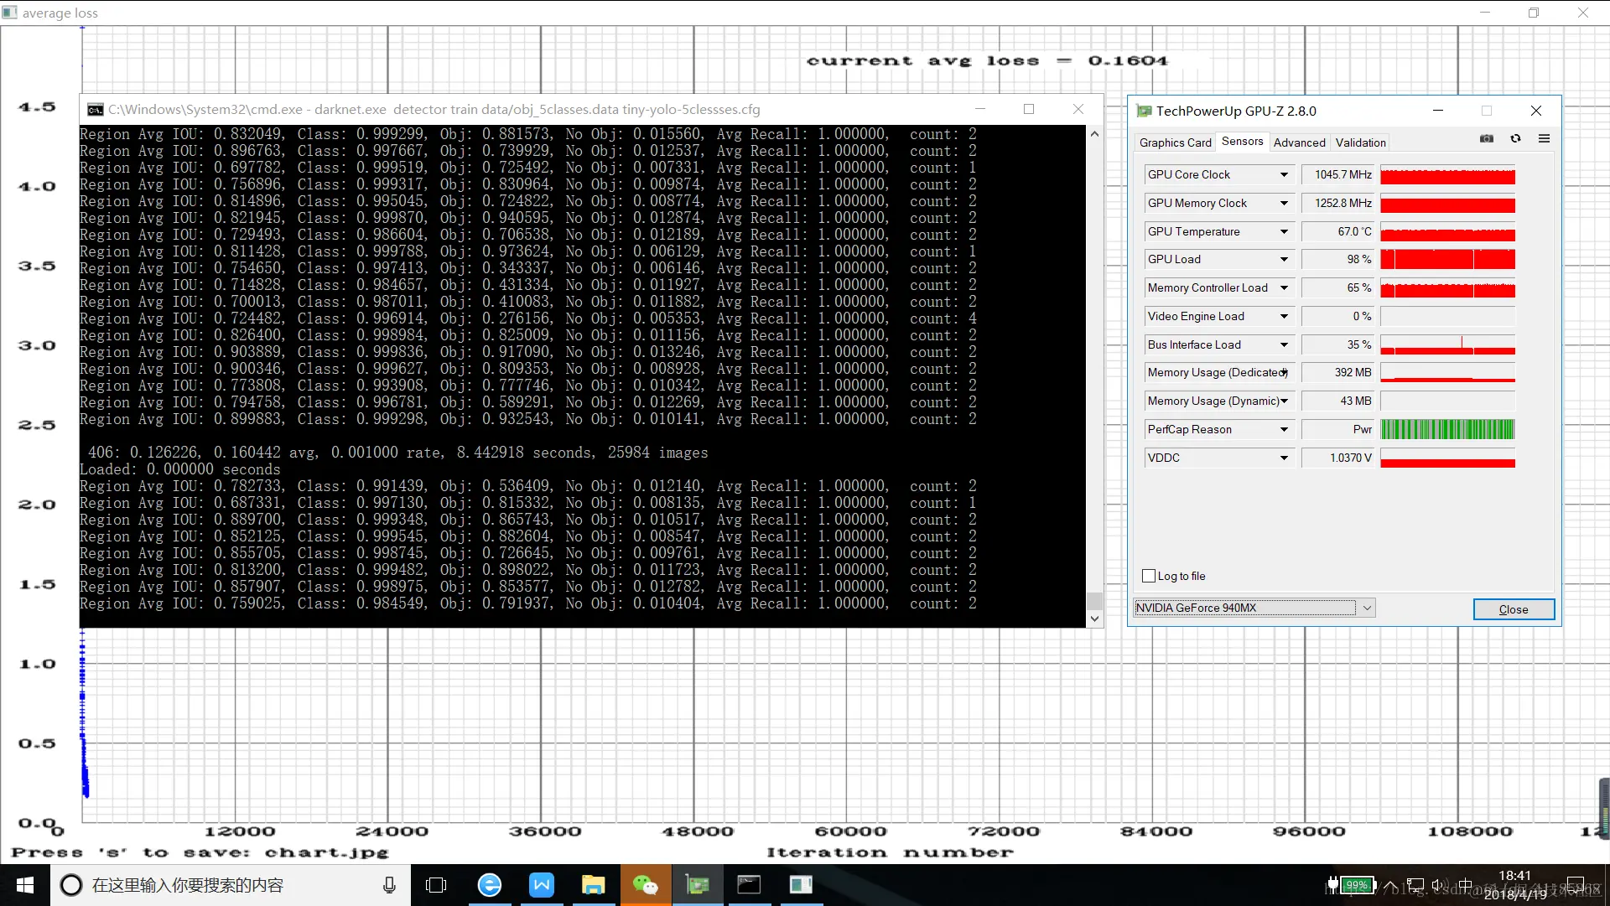1610x906 pixels.
Task: Click the Close button in GPU-Z
Action: click(1513, 609)
